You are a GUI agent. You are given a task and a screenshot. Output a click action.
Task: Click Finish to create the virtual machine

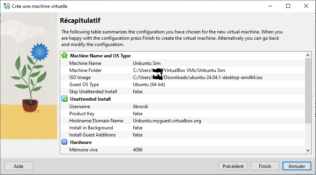tap(265, 166)
